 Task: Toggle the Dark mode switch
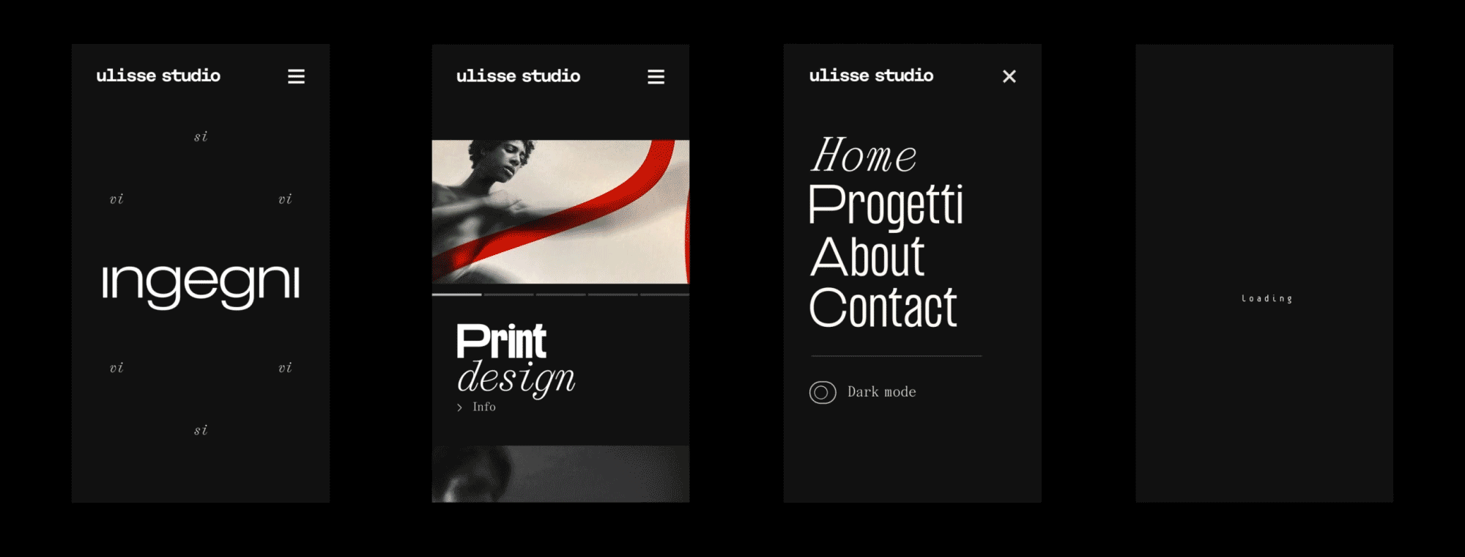823,393
